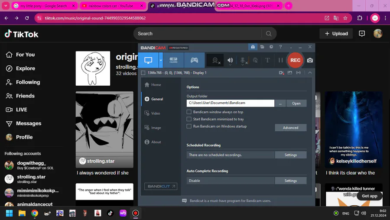Open File Explorer from the taskbar
The height and width of the screenshot is (220, 390).
[x=22, y=213]
